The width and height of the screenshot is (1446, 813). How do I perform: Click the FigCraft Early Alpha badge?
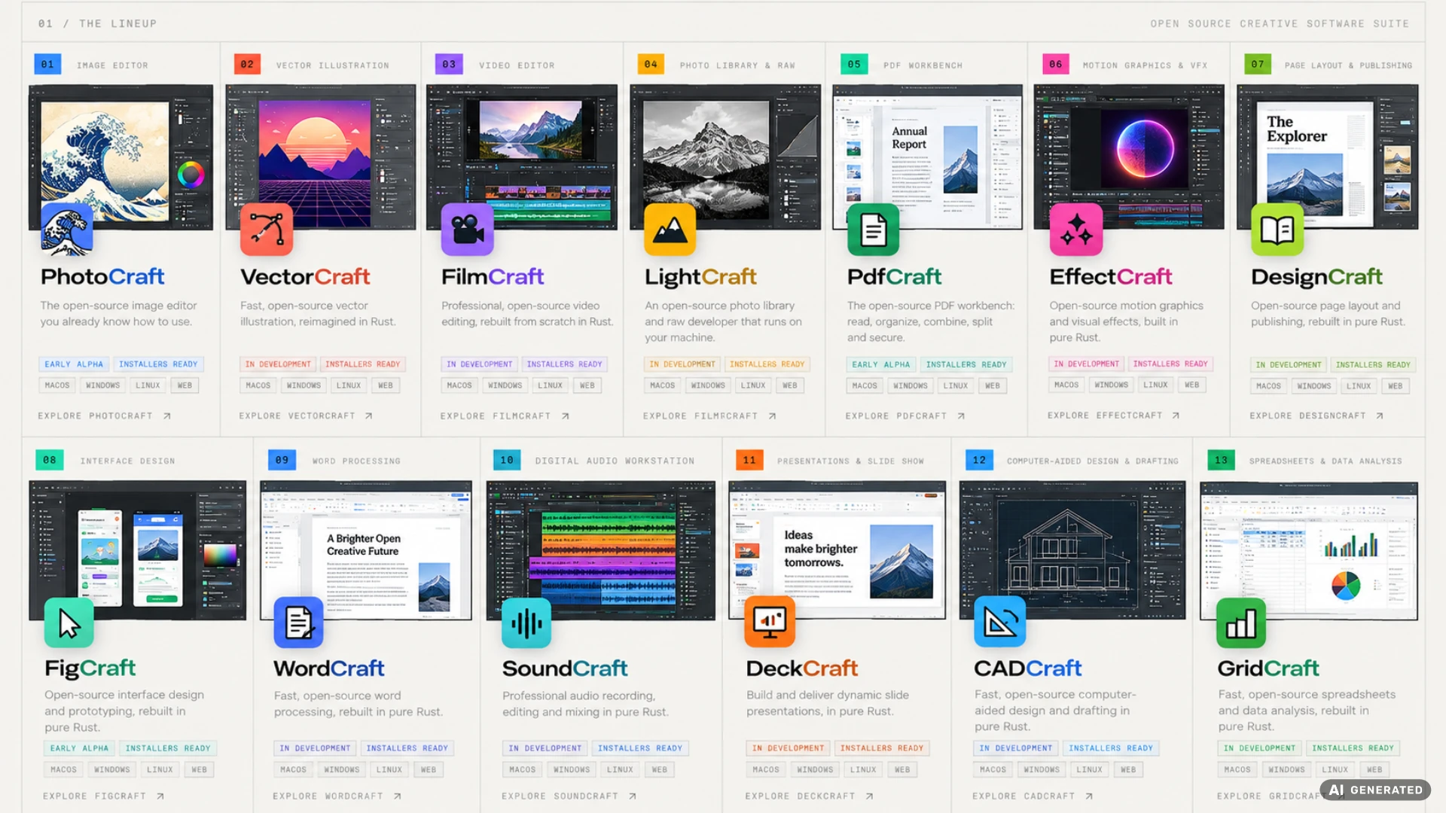(x=79, y=748)
